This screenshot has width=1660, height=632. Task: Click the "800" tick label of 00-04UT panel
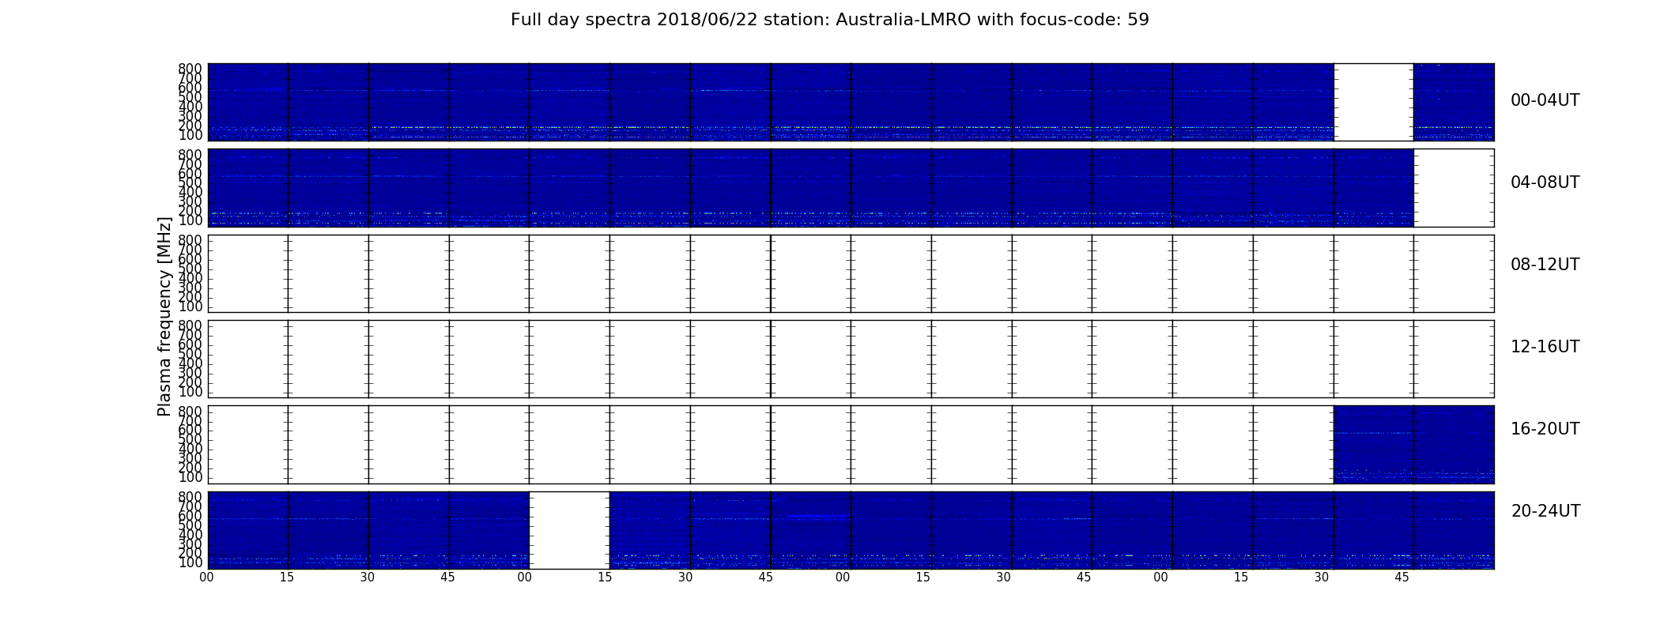tap(191, 69)
